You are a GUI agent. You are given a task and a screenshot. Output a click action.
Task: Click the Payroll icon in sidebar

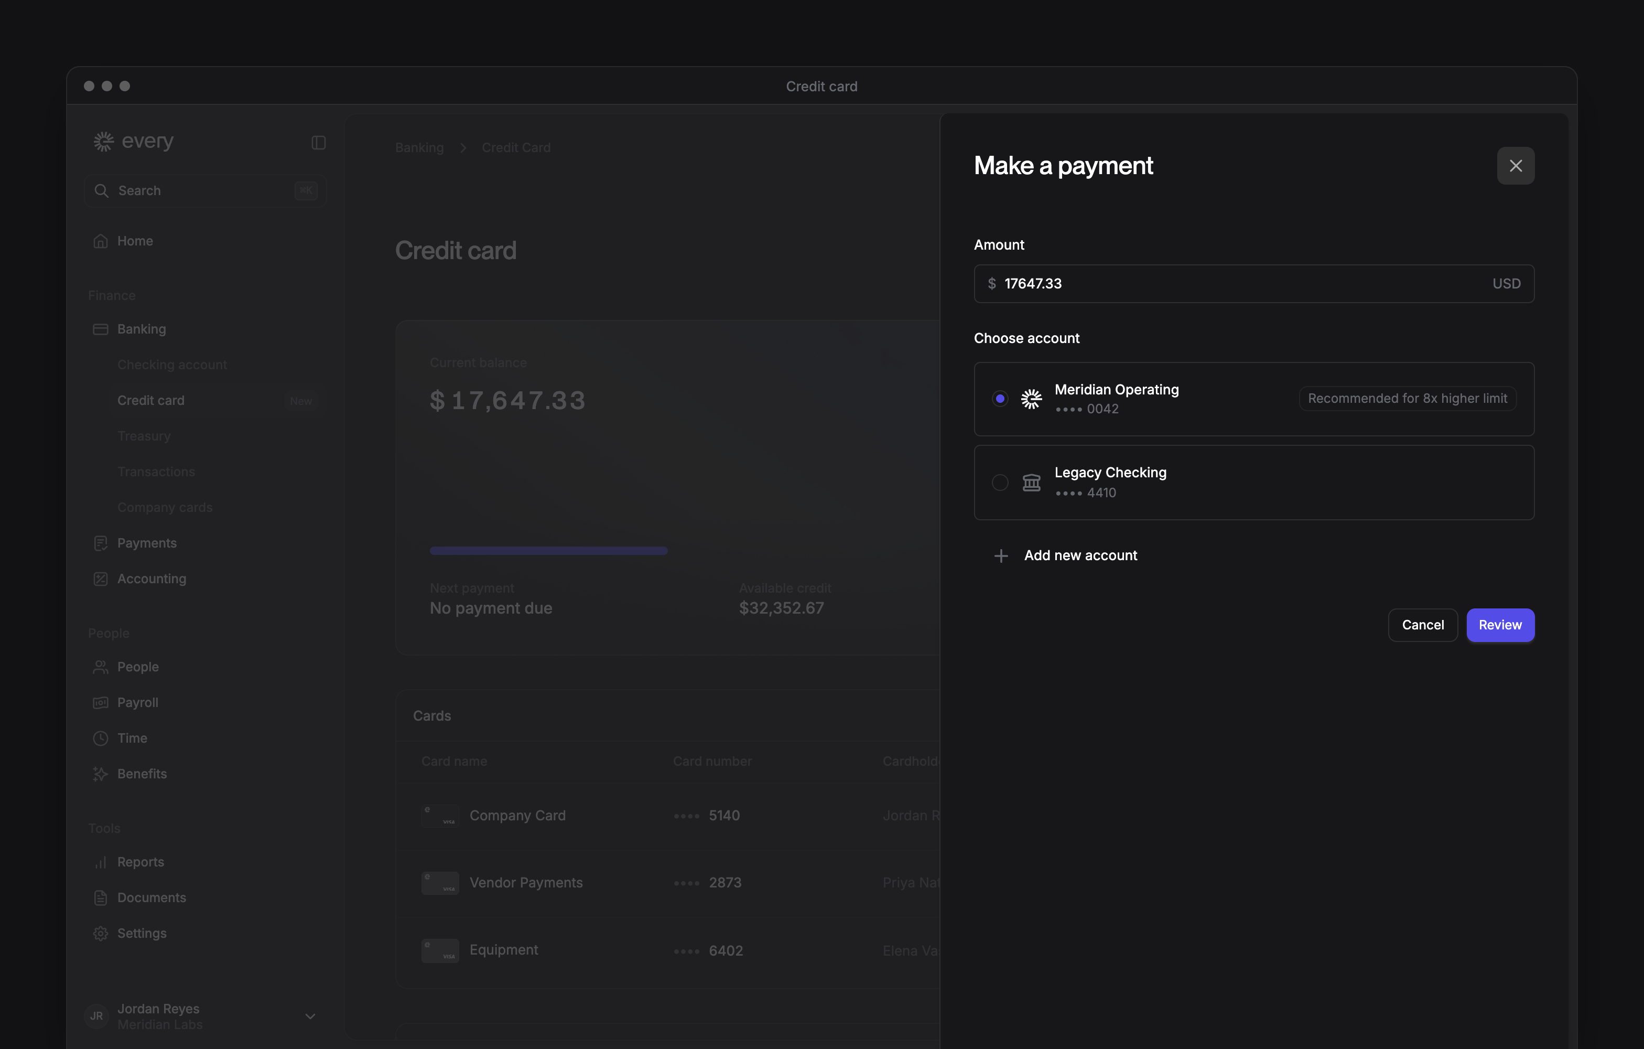100,702
